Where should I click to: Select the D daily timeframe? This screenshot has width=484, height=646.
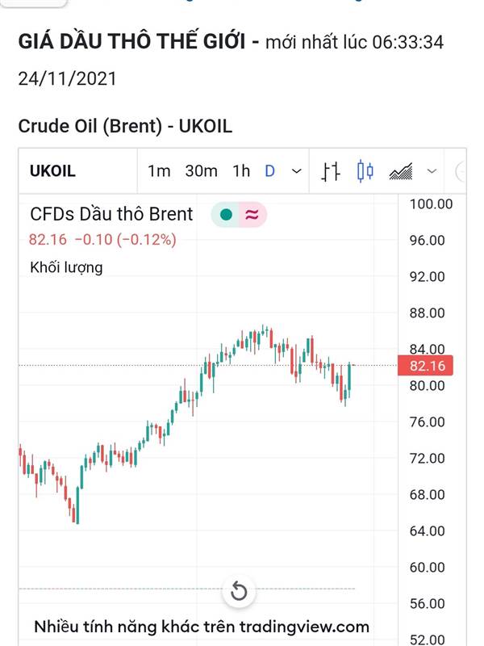point(270,171)
